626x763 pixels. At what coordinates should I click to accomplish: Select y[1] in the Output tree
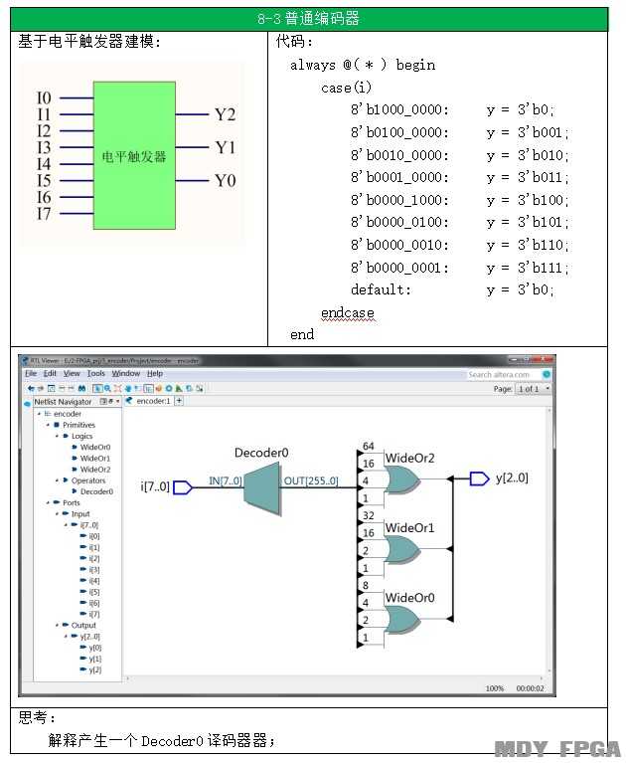coord(95,659)
